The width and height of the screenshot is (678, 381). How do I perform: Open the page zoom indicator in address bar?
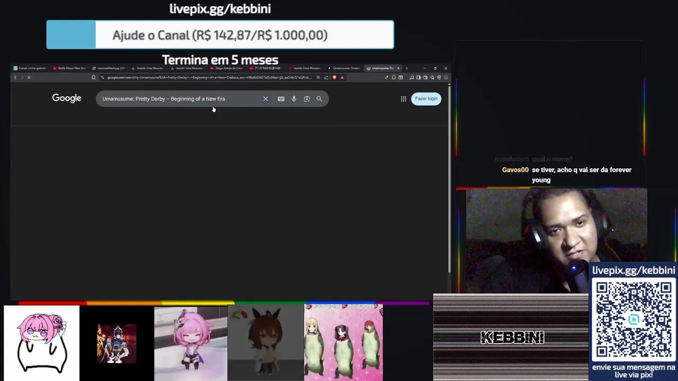coord(318,77)
